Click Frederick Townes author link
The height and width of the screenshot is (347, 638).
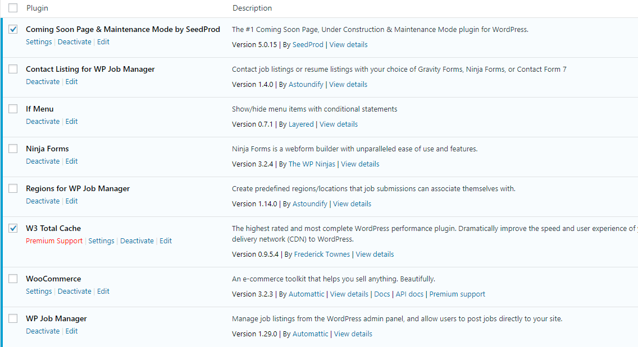322,255
